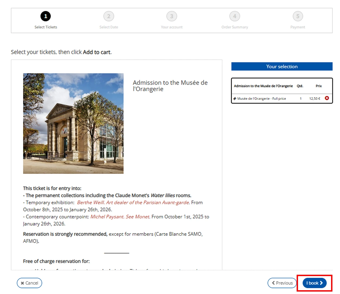Click the Musée de l'Orangerie building photo
This screenshot has width=340, height=294.
click(x=73, y=123)
